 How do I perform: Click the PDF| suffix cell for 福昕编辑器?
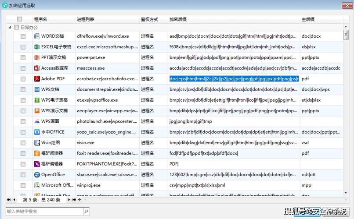pyautogui.click(x=234, y=164)
